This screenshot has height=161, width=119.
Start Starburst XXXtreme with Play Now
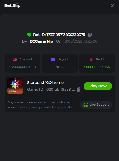click(x=98, y=86)
